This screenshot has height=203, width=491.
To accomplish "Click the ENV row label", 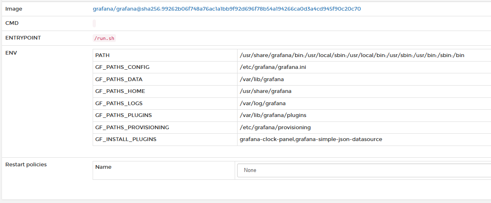I will tap(11, 53).
